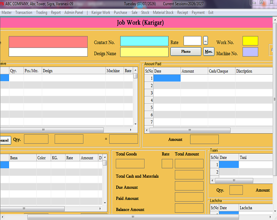
Task: Open the Trading menu
Action: 42,12
